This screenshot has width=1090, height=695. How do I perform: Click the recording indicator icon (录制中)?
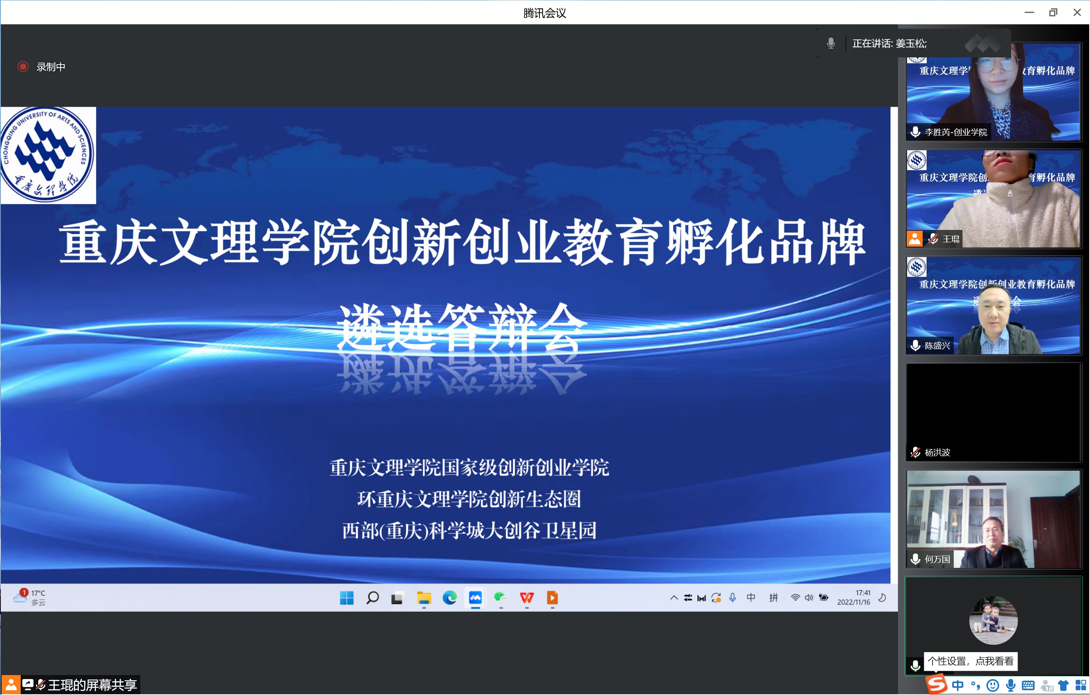pos(23,67)
